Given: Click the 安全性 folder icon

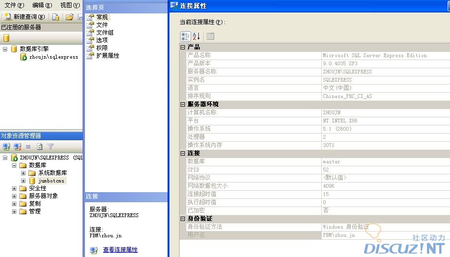Looking at the screenshot, I should coord(23,188).
